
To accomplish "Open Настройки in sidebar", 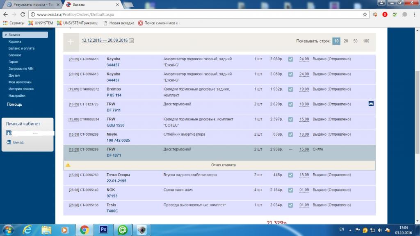I will (16, 95).
